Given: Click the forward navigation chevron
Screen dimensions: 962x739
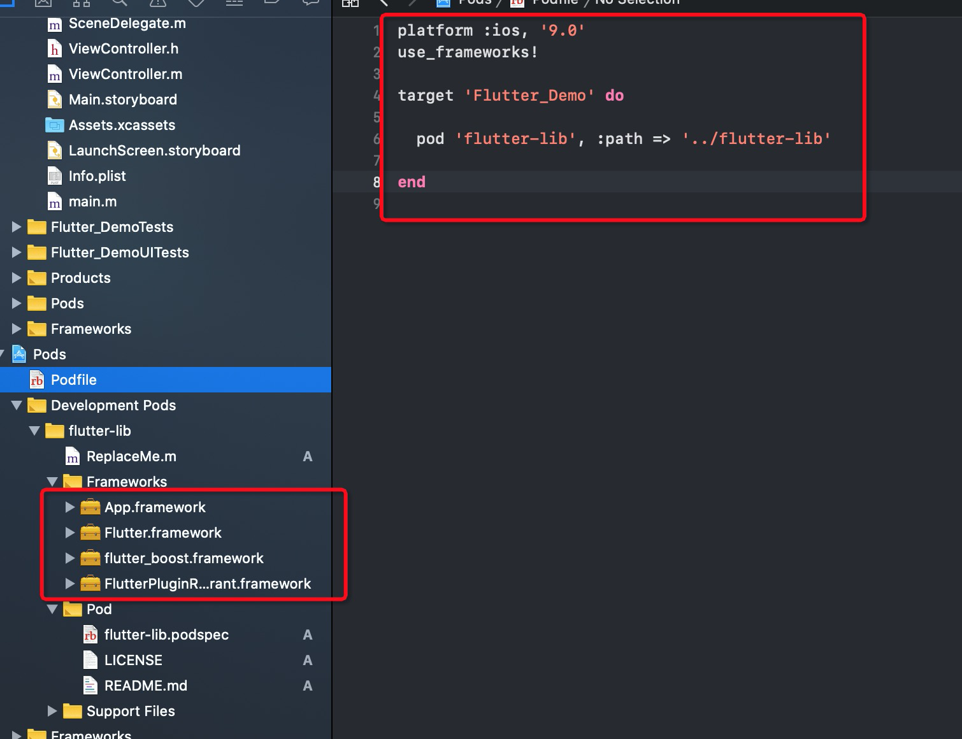Looking at the screenshot, I should pos(413,4).
